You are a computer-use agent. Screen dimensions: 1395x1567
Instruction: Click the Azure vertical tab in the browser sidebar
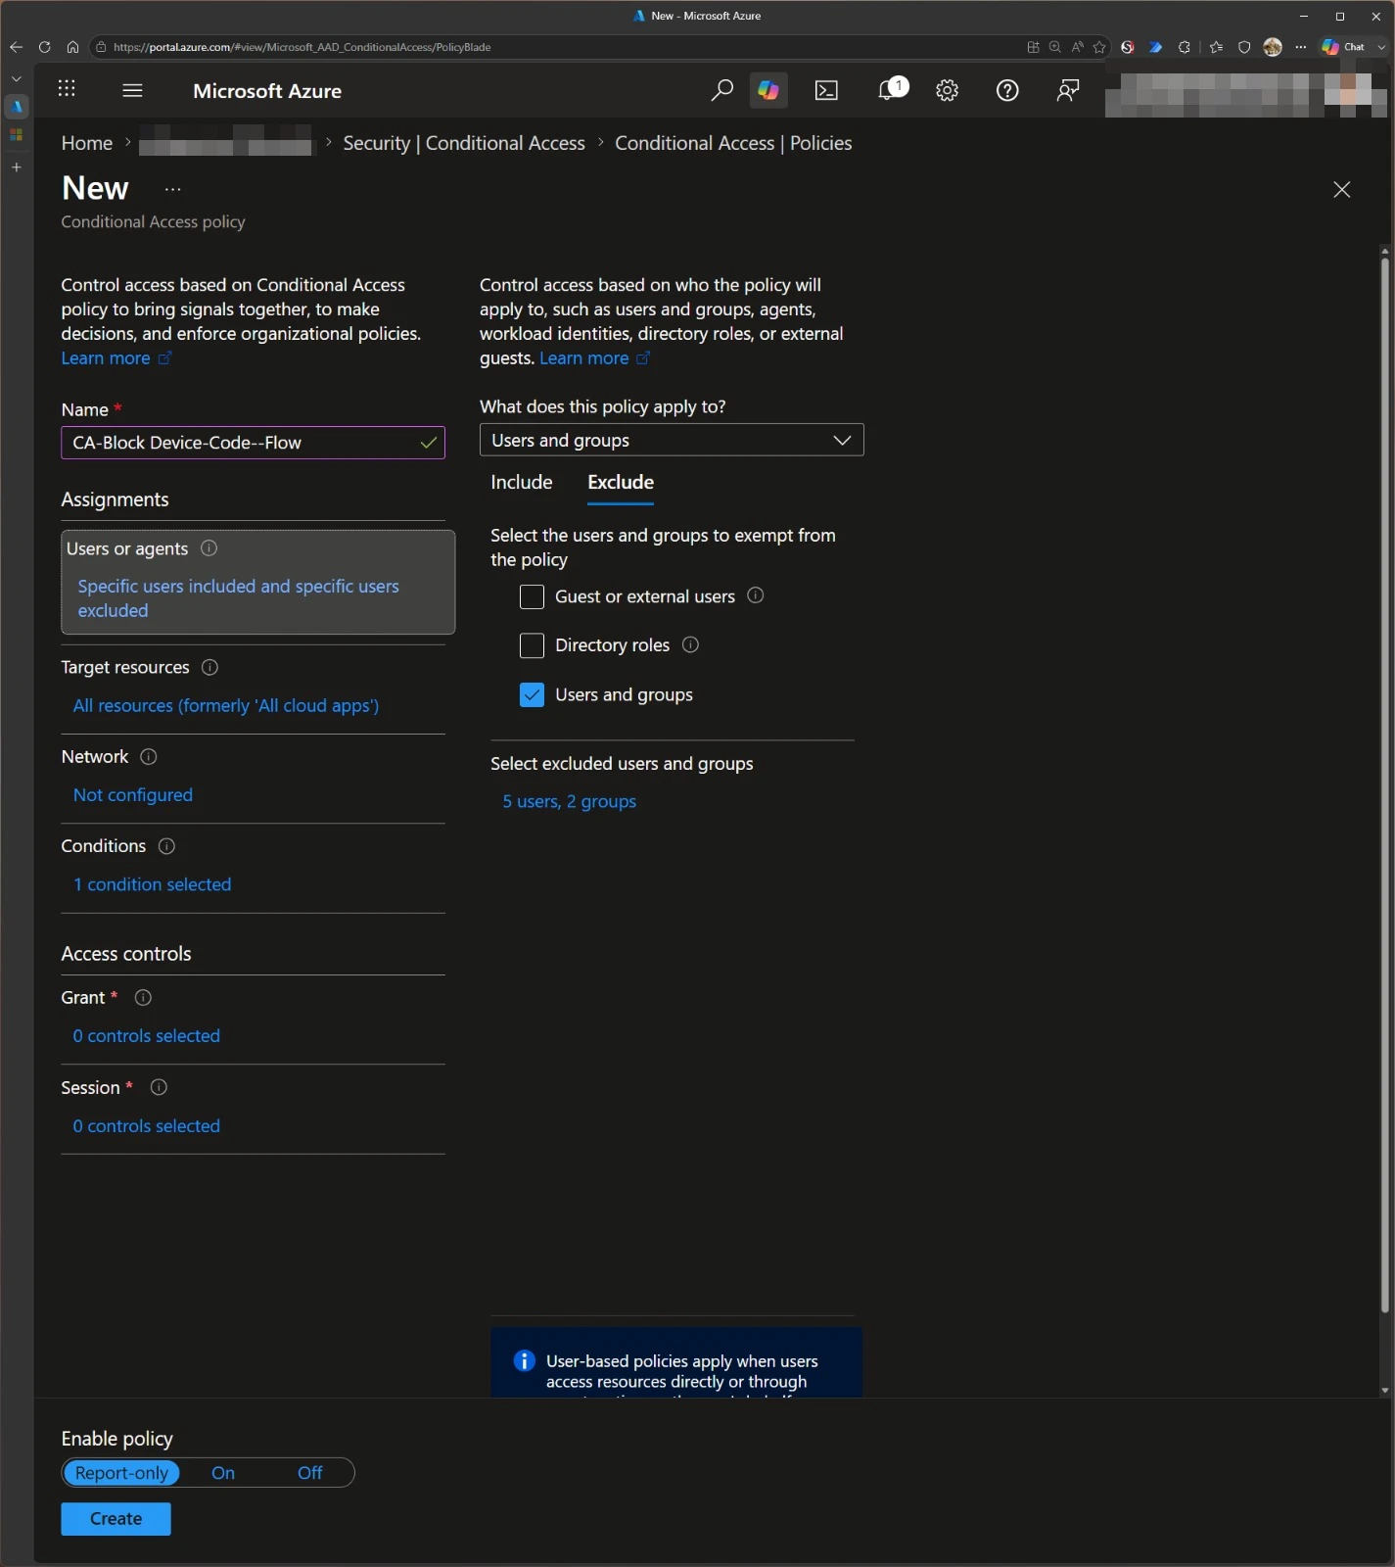tap(17, 106)
